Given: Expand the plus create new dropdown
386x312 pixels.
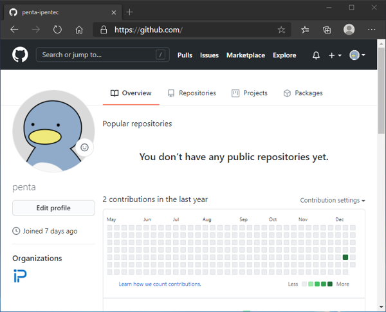Looking at the screenshot, I should point(335,55).
